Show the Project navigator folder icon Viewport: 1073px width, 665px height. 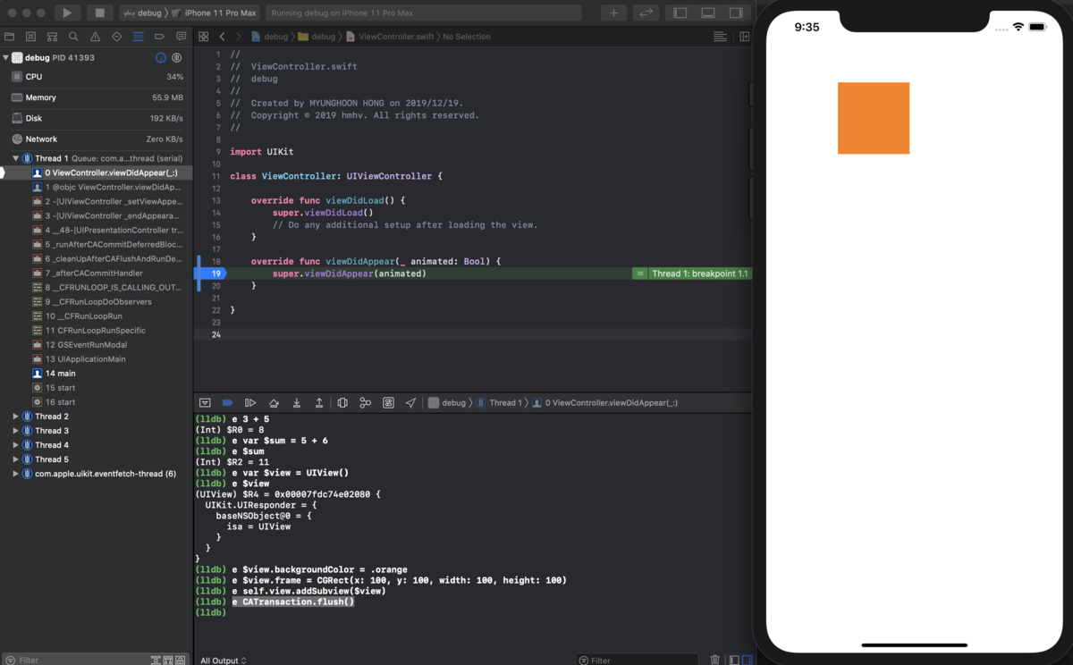coord(9,37)
